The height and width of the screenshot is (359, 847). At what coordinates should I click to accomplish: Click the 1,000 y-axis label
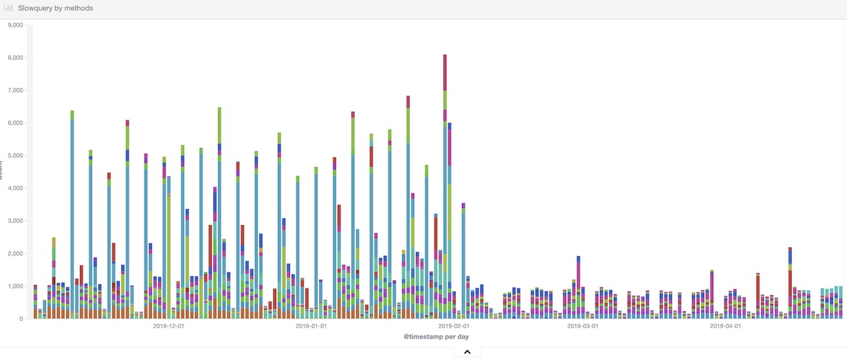pos(14,286)
